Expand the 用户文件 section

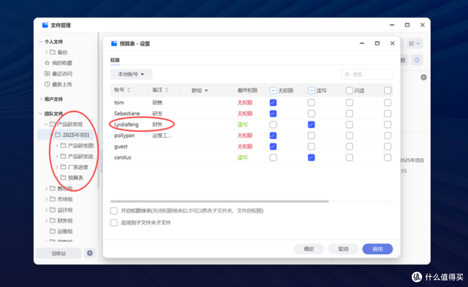[41, 99]
